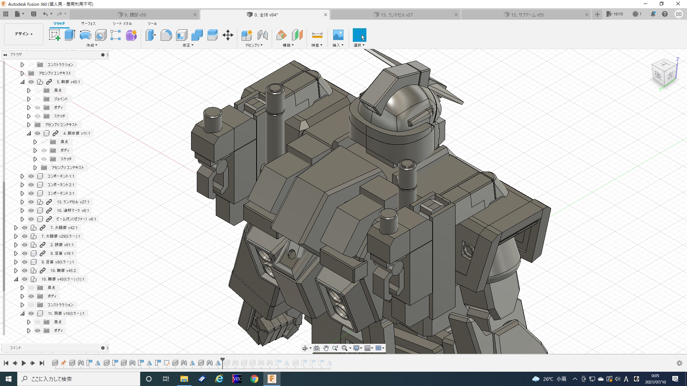
Task: Click the Joint tool in the Assembly group
Action: coord(263,35)
